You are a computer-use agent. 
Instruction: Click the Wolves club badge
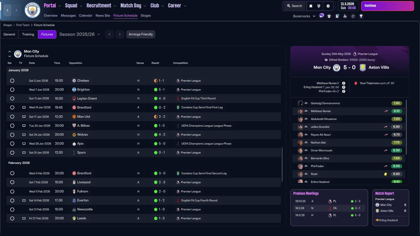[x=74, y=135]
